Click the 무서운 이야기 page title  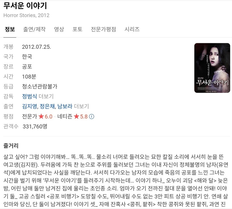click(x=25, y=6)
